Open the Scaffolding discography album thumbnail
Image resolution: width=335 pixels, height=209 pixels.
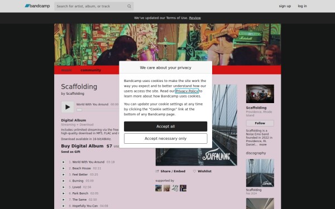[260, 173]
